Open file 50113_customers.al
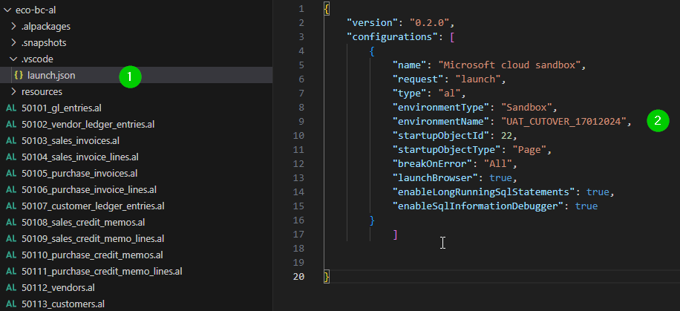Viewport: 680px width, 311px height. 63,304
